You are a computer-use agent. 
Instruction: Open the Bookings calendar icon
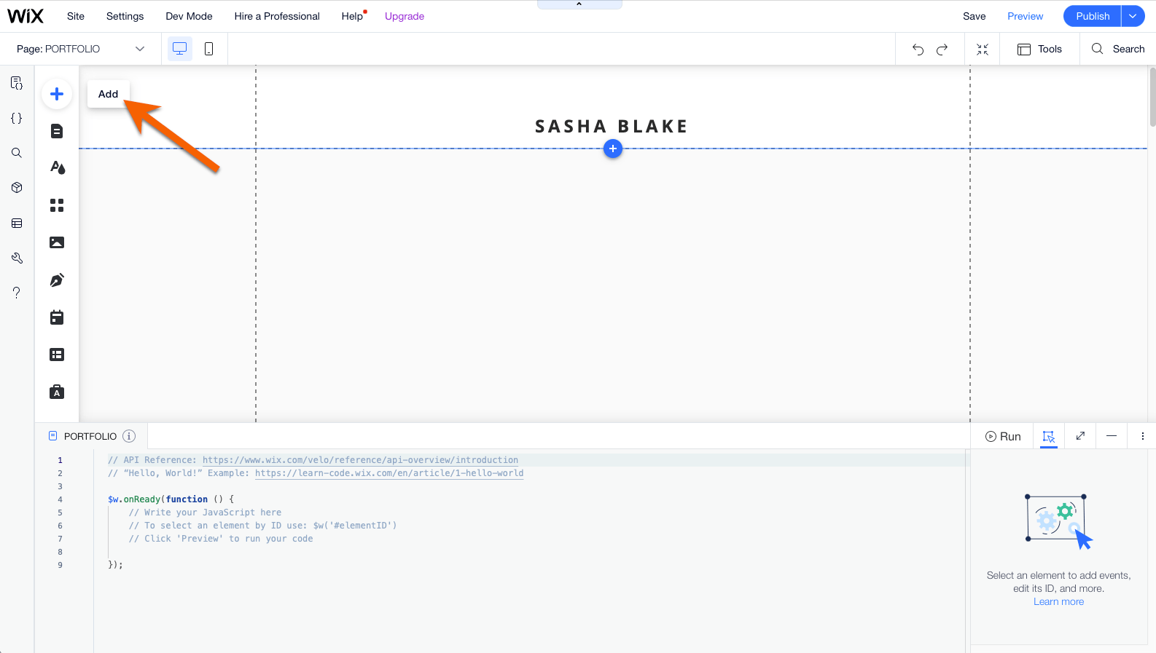(57, 317)
